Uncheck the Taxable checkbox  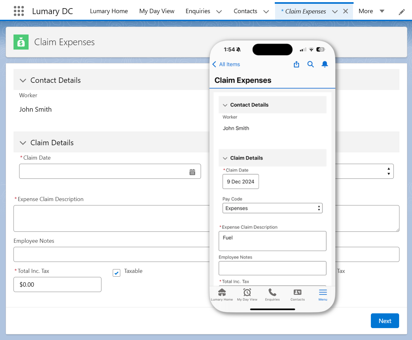point(116,273)
